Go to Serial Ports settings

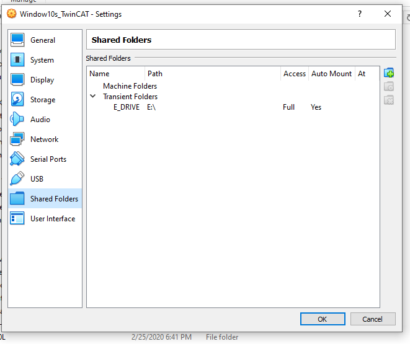(45, 159)
